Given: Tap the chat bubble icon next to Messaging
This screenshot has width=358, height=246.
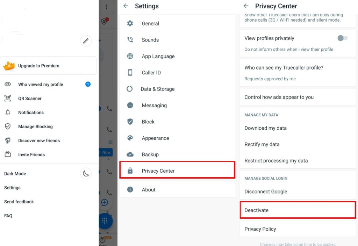Looking at the screenshot, I should 130,105.
